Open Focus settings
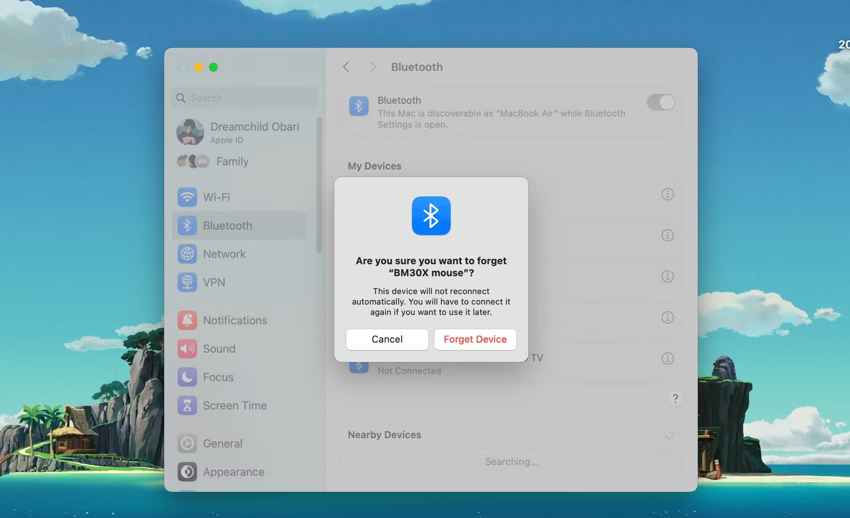The height and width of the screenshot is (518, 850). coord(218,377)
